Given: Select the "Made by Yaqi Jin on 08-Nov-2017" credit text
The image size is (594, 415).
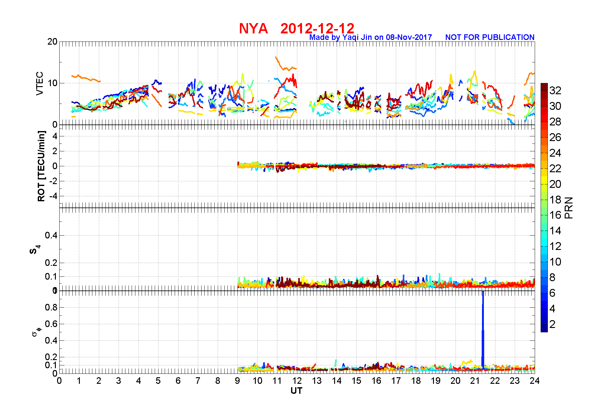Looking at the screenshot, I should 371,37.
